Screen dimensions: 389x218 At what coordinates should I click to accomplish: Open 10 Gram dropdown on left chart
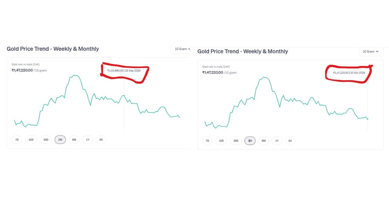pyautogui.click(x=181, y=49)
